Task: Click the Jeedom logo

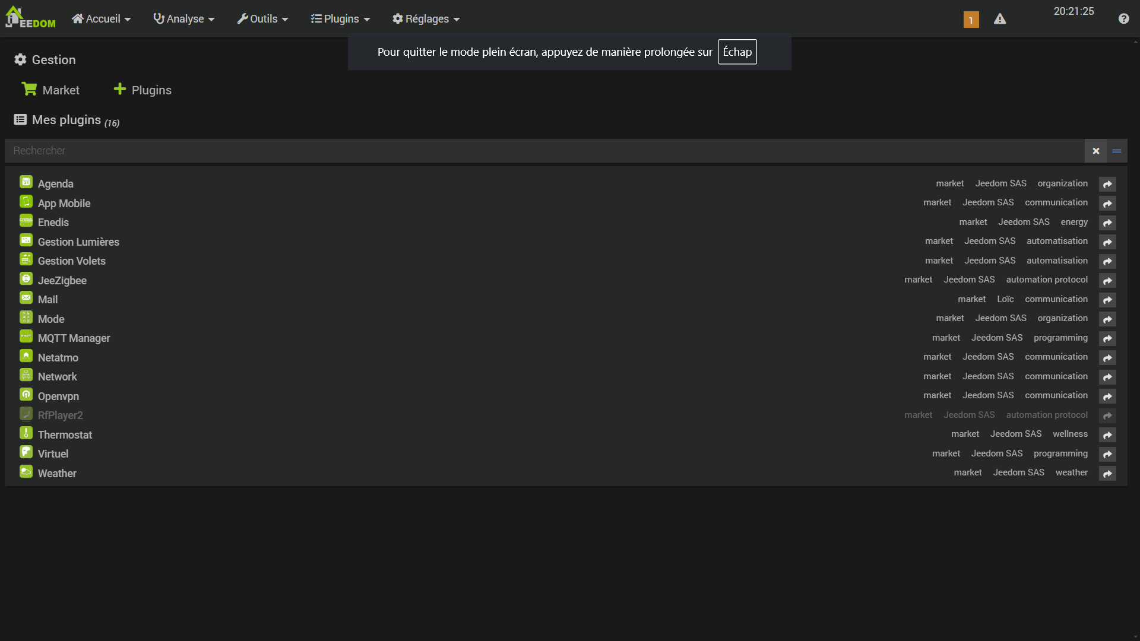Action: point(30,18)
